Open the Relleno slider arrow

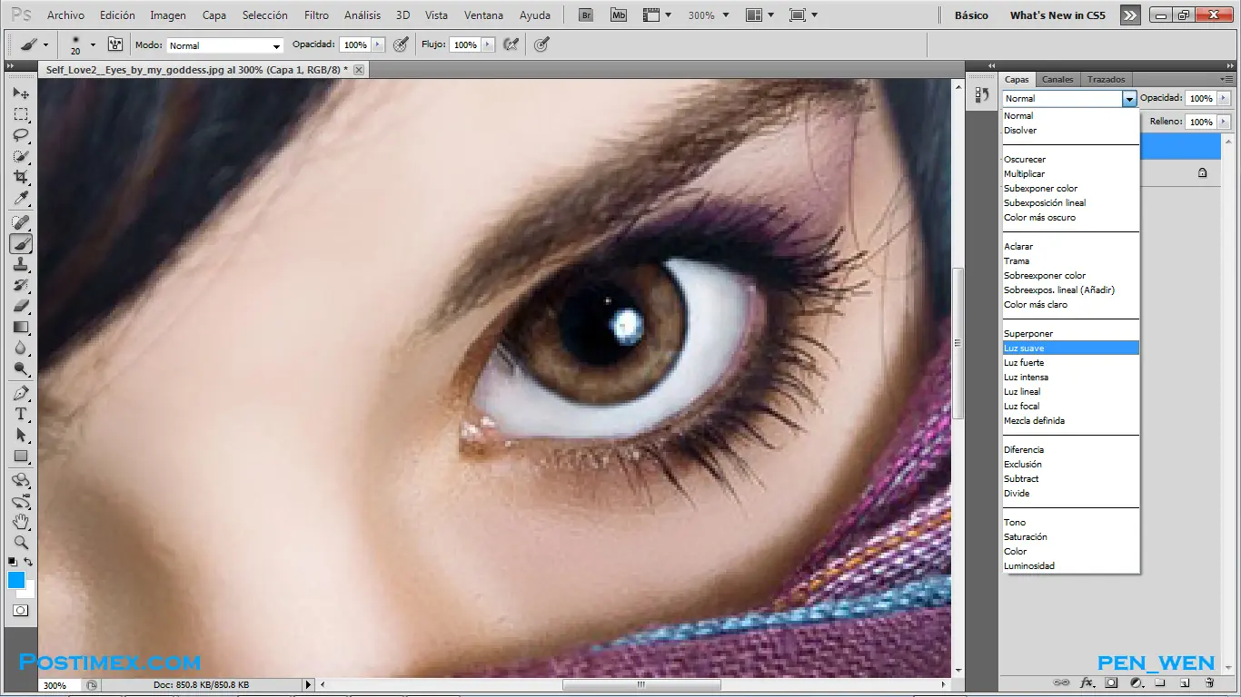pyautogui.click(x=1224, y=122)
